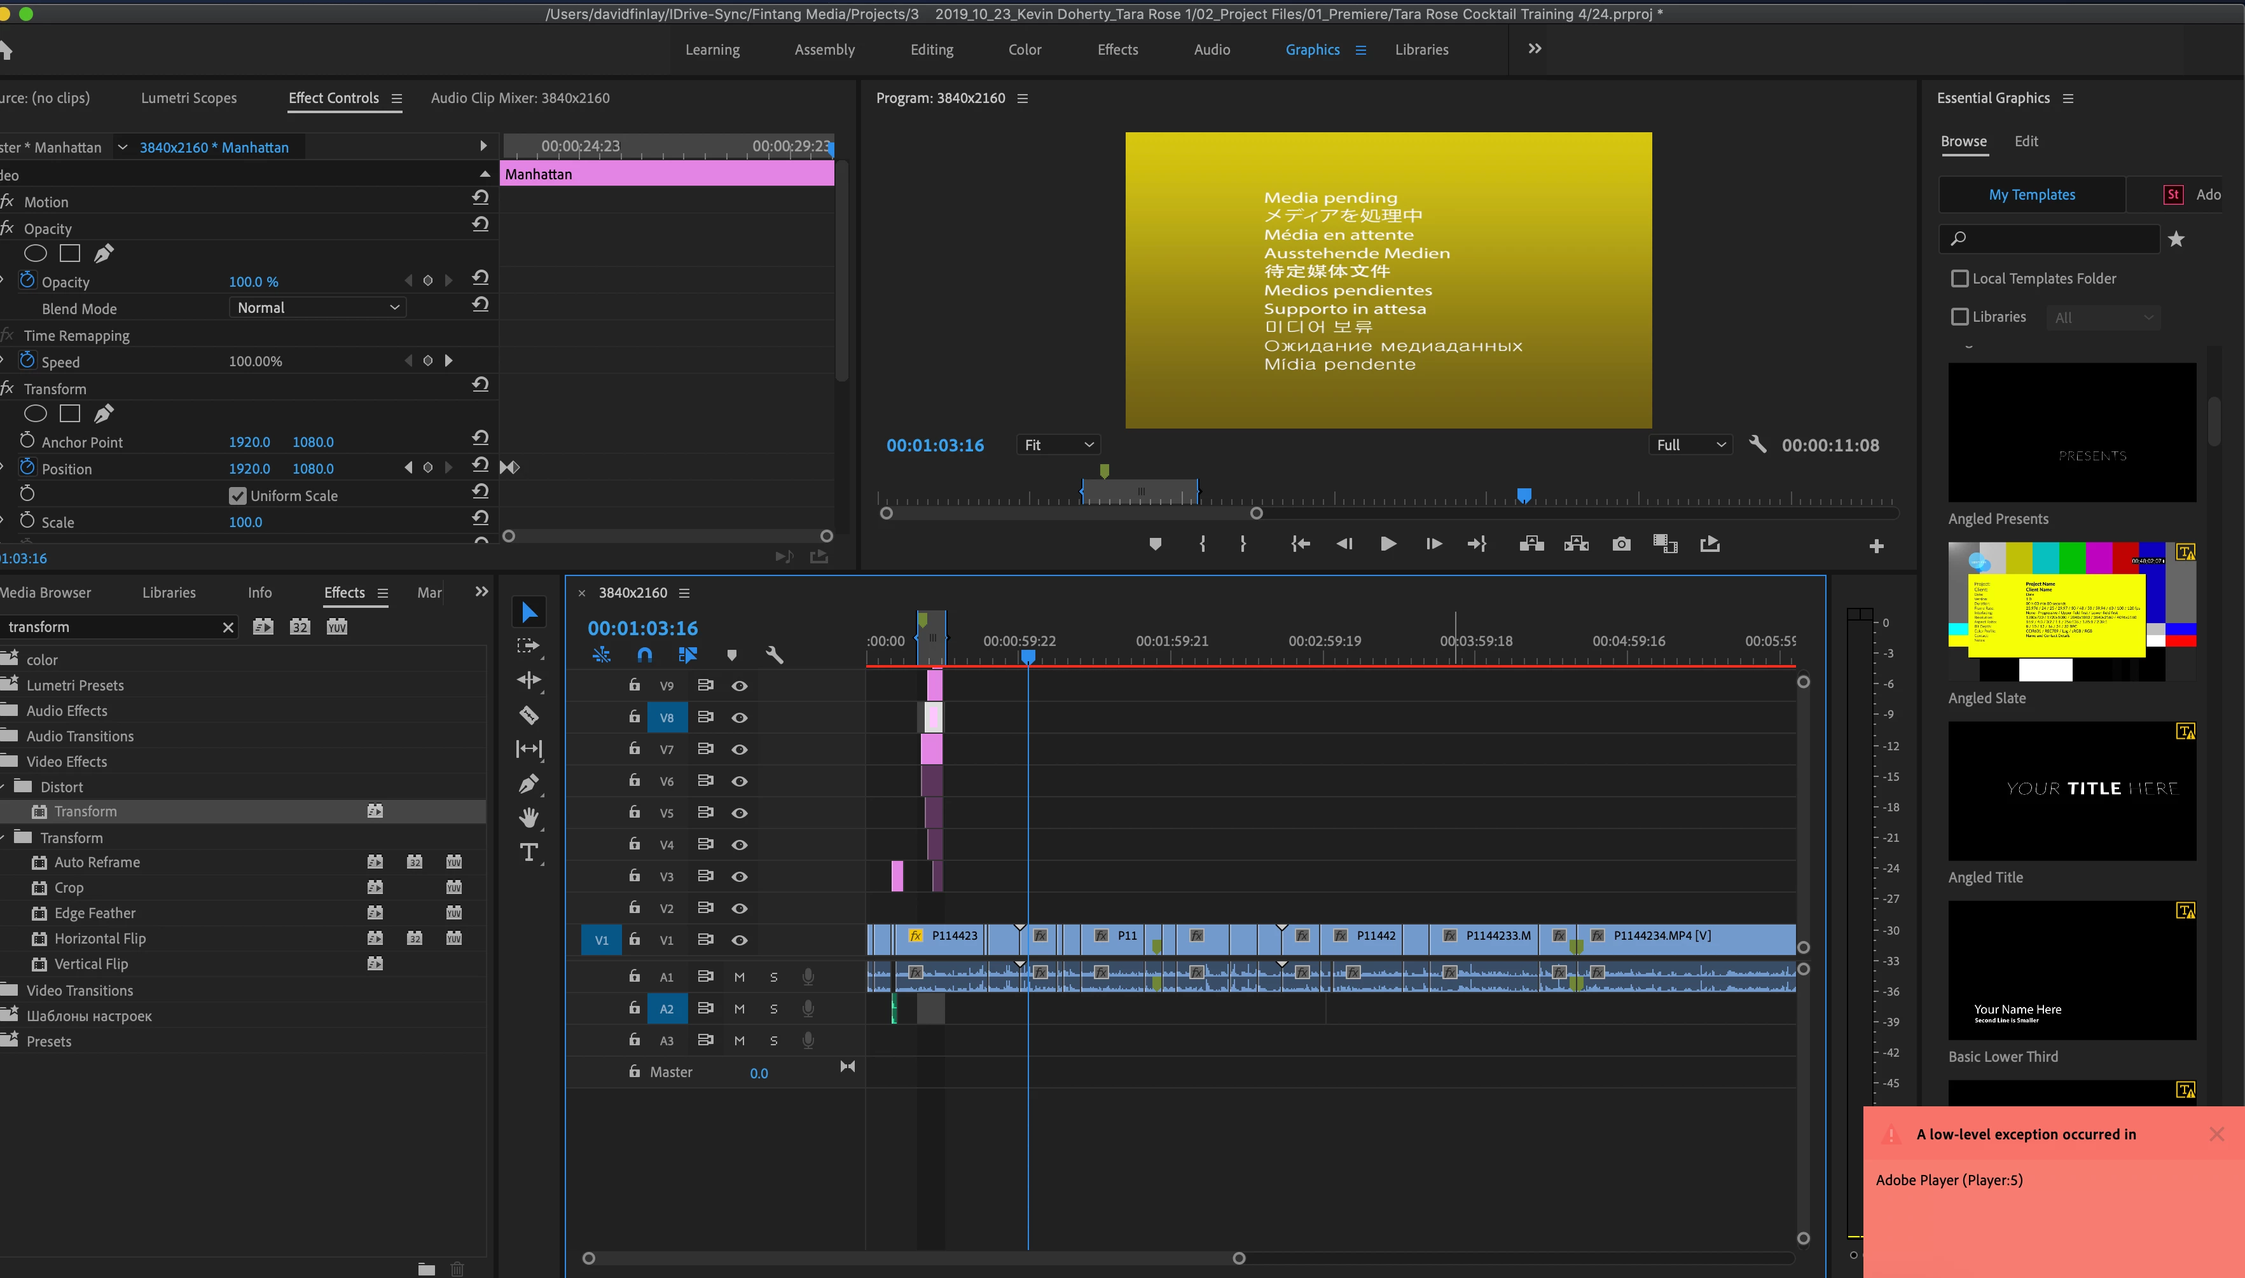Open the Full playback resolution dropdown
Viewport: 2245px width, 1278px height.
click(x=1690, y=445)
